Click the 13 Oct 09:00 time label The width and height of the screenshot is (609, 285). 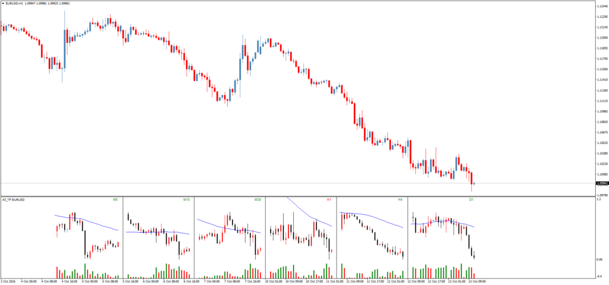[x=477, y=281]
